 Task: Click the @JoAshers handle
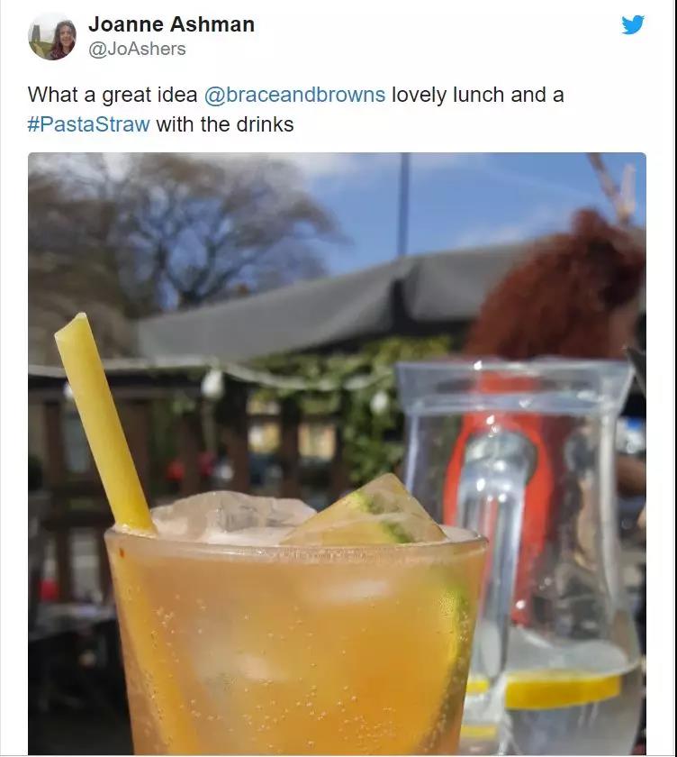137,50
